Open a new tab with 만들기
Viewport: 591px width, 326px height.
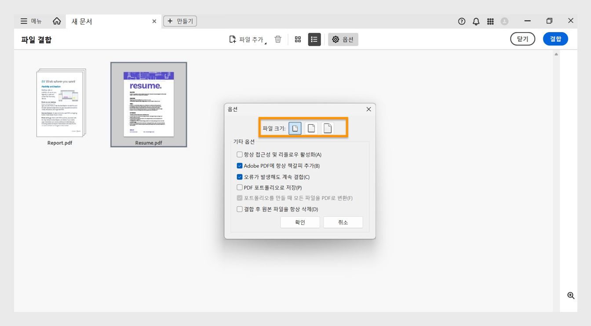[x=180, y=21]
